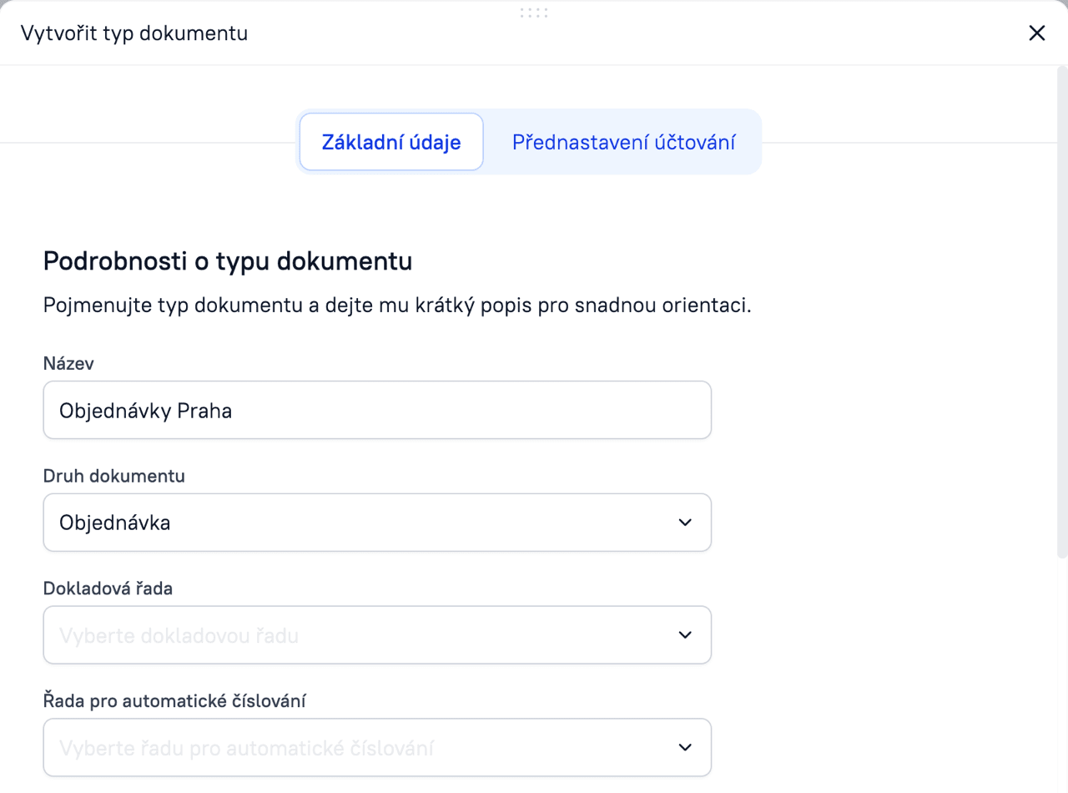Click the Řada pro automatické číslování label

click(174, 701)
